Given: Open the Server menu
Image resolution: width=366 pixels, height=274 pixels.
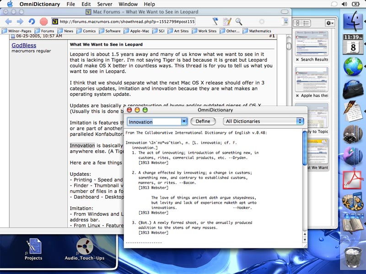Looking at the screenshot, I should coord(105,4).
